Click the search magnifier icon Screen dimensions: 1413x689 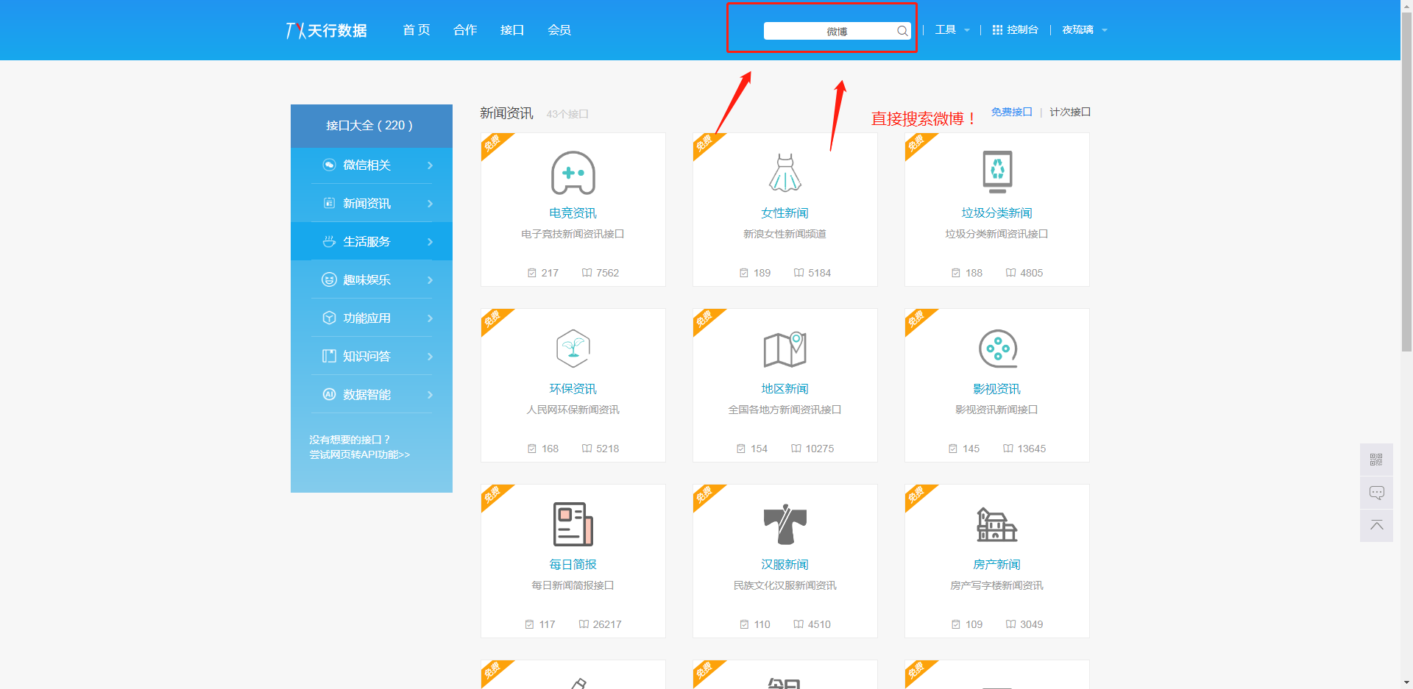[902, 31]
